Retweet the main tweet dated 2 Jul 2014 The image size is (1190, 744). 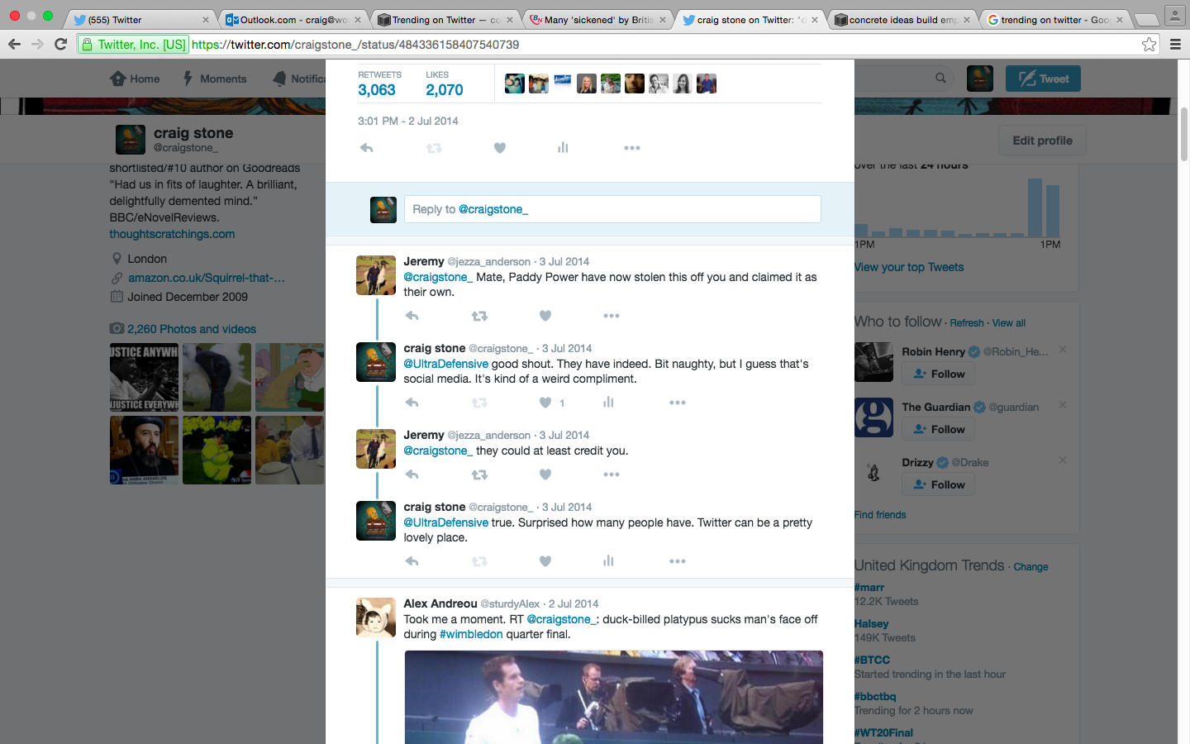[434, 148]
